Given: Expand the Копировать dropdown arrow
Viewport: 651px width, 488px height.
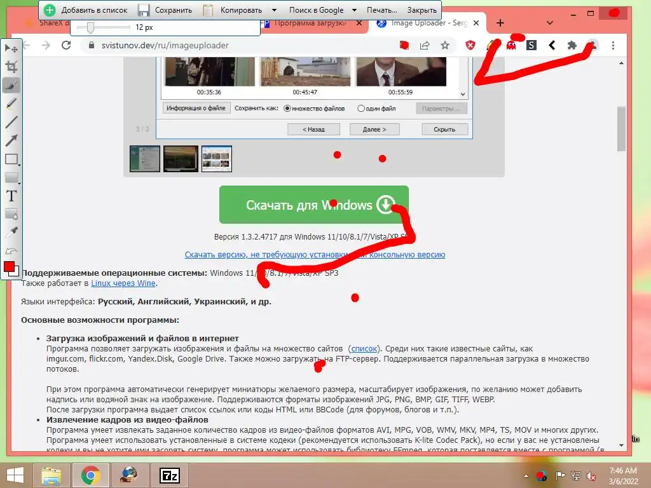Looking at the screenshot, I should tap(274, 10).
